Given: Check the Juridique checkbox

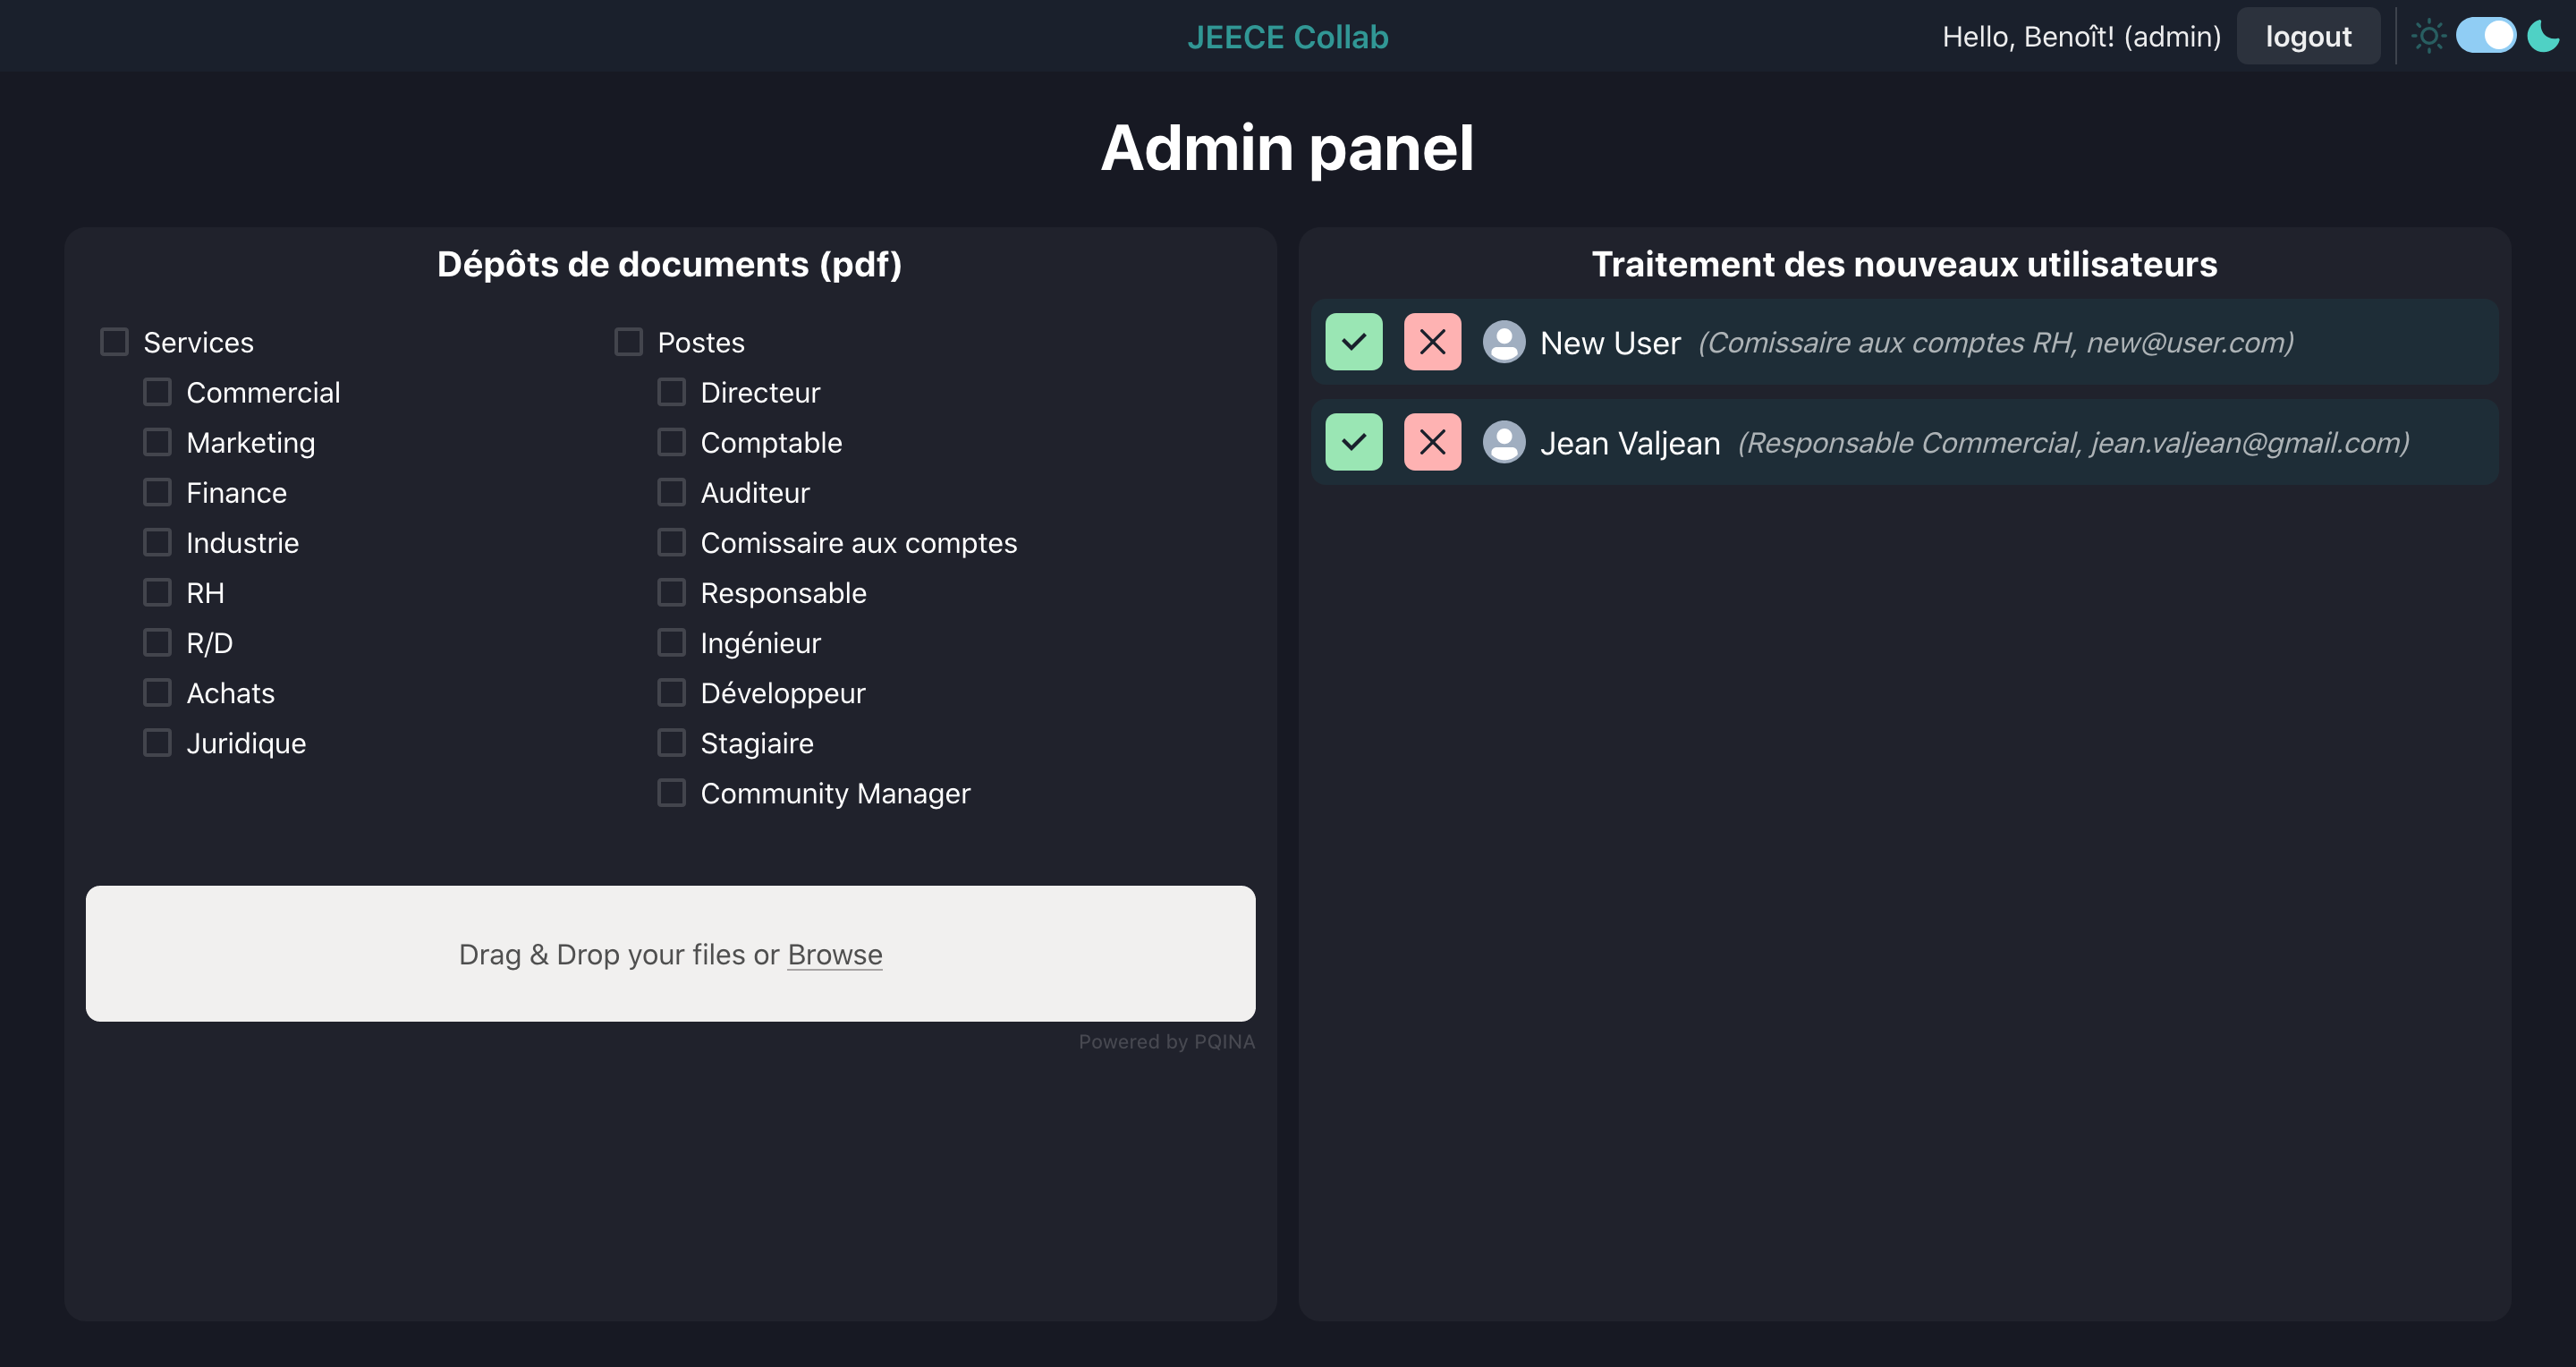Looking at the screenshot, I should pyautogui.click(x=157, y=742).
